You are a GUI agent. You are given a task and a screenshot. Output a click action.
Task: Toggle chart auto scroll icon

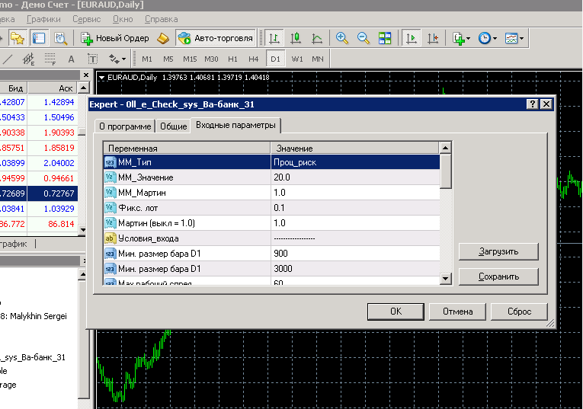coord(412,38)
